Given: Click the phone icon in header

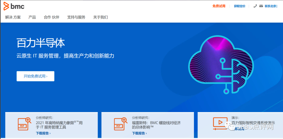Looking at the screenshot, I should pyautogui.click(x=255, y=6).
